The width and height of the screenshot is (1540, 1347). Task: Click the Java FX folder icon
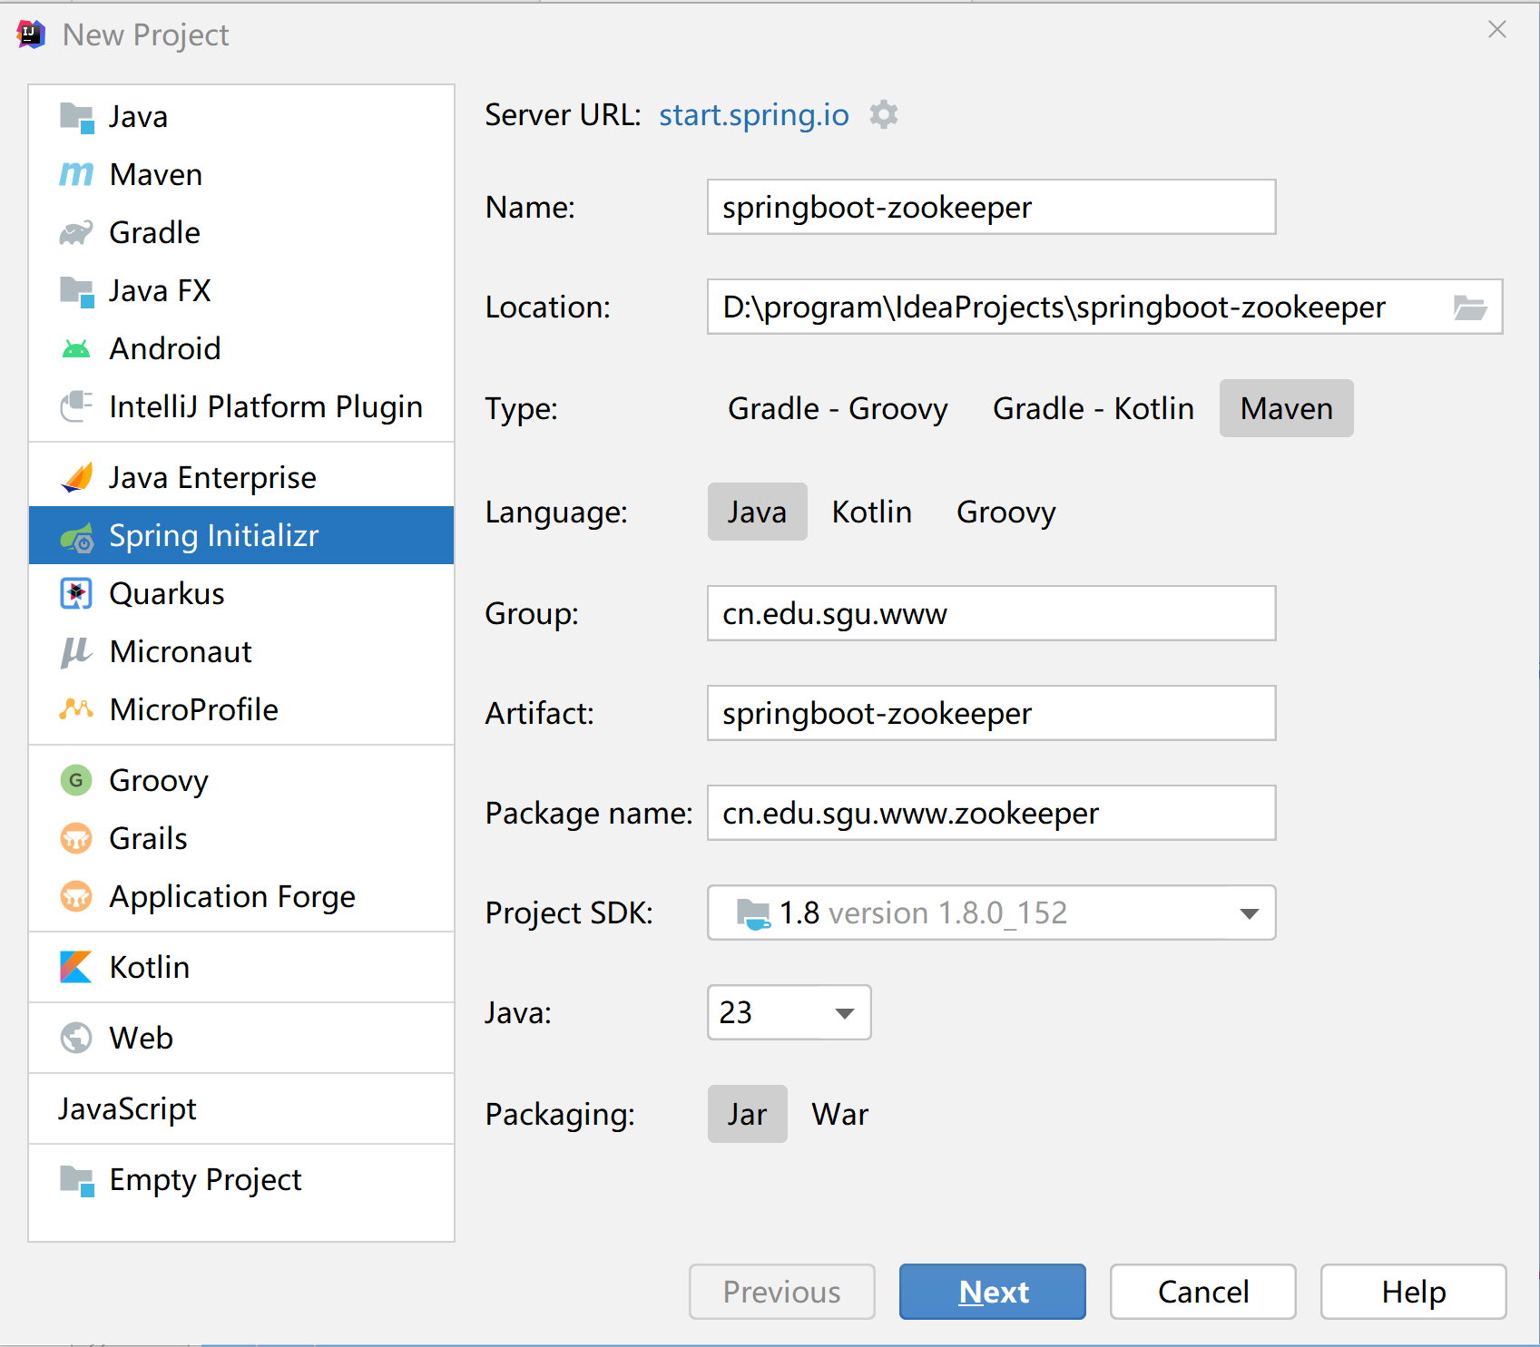(x=76, y=291)
